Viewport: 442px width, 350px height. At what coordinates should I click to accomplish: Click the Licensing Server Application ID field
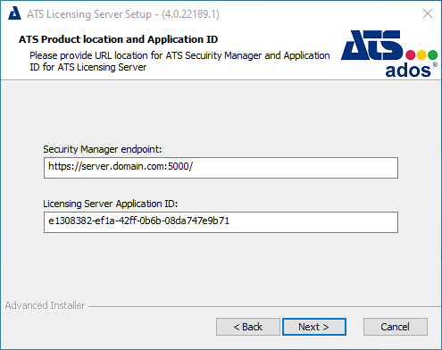coord(221,222)
